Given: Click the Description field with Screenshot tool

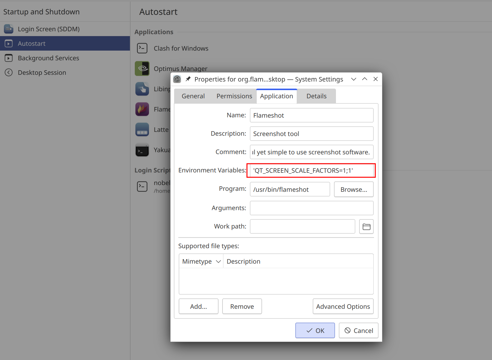Looking at the screenshot, I should pyautogui.click(x=312, y=134).
